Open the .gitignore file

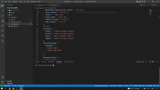tap(19, 17)
